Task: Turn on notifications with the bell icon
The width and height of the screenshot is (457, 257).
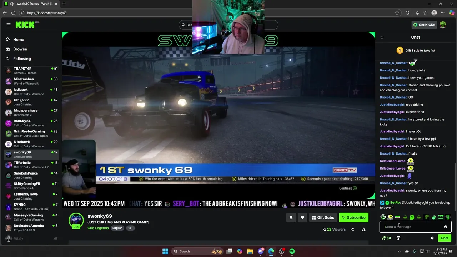Action: [291, 217]
